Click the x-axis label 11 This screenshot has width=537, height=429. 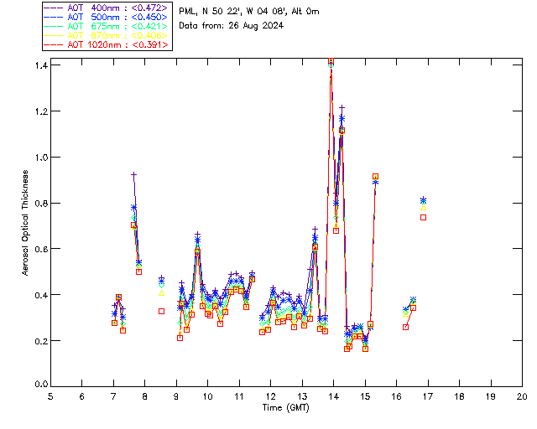[x=239, y=396]
